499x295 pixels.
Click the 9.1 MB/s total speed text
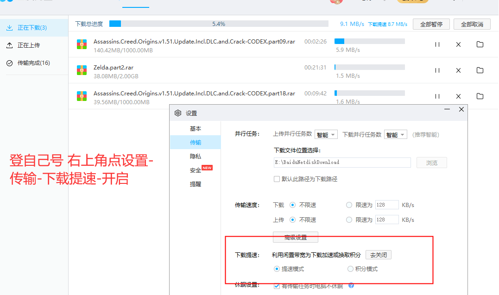(x=352, y=24)
